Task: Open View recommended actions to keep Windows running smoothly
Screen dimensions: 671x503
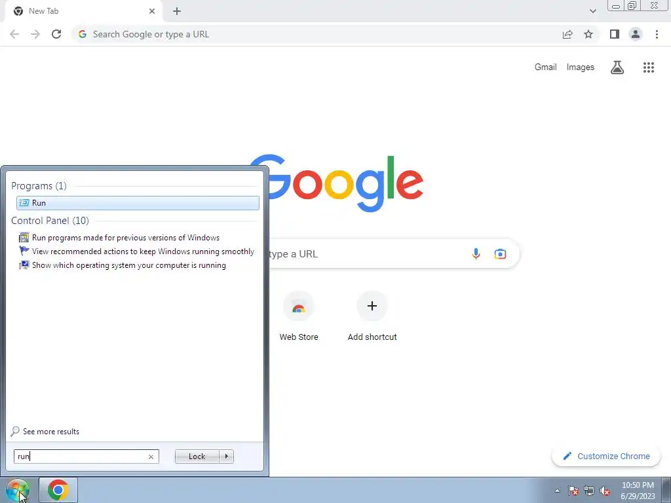Action: (x=136, y=251)
